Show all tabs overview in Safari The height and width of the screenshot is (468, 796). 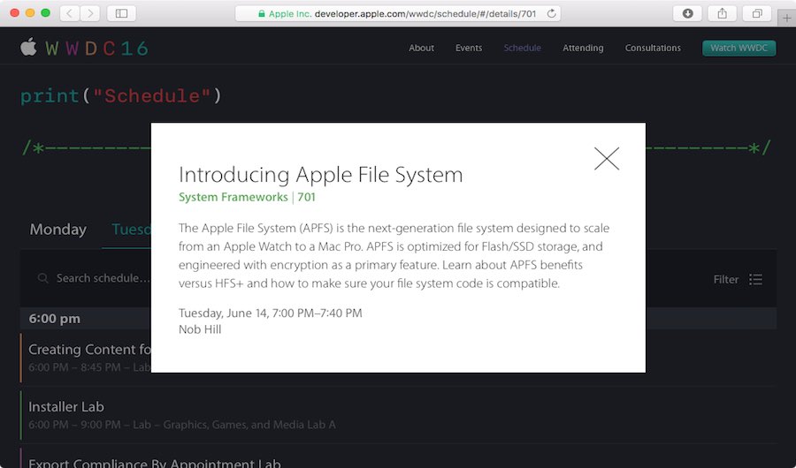[x=757, y=13]
